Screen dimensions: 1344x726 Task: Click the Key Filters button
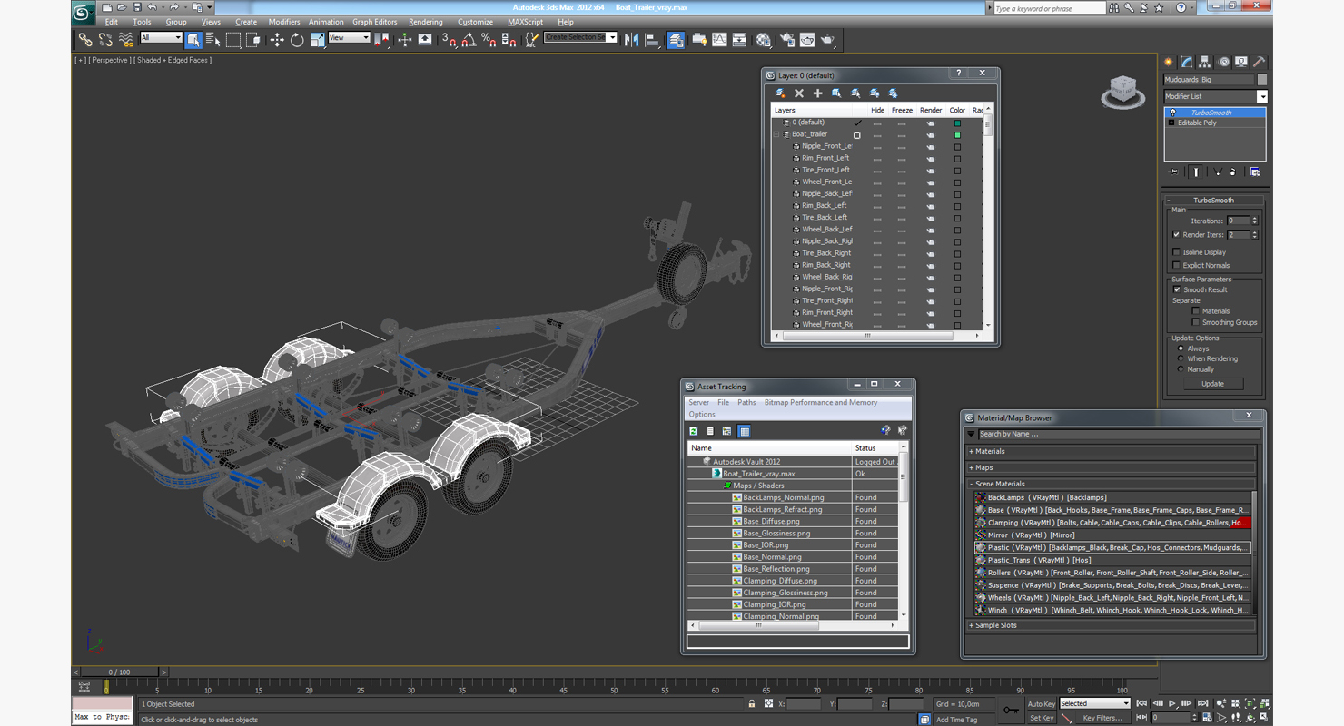(x=1102, y=718)
